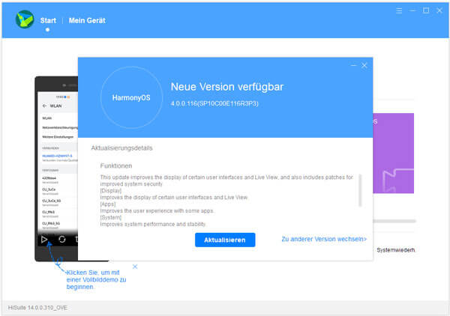
Task: Open the hamburger menu in title bar
Action: [x=400, y=11]
